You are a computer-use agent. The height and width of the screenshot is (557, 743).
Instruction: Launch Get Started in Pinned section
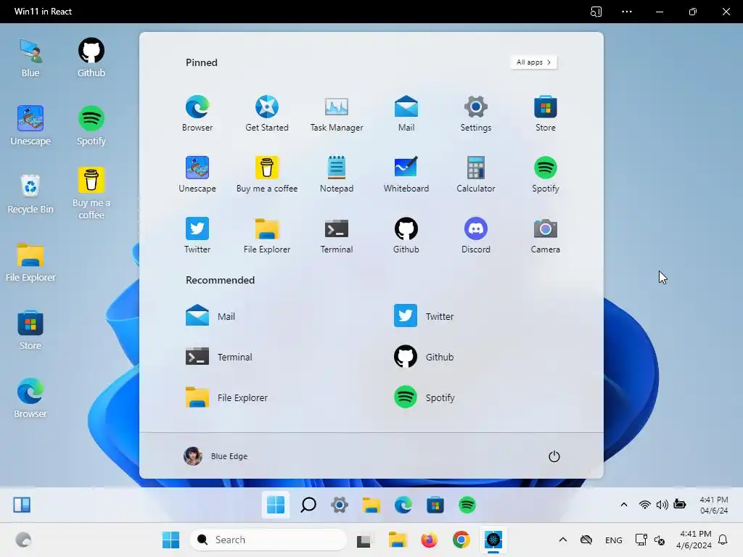pos(267,114)
